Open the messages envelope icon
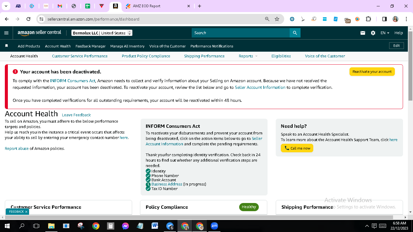413x232 pixels. 363,33
